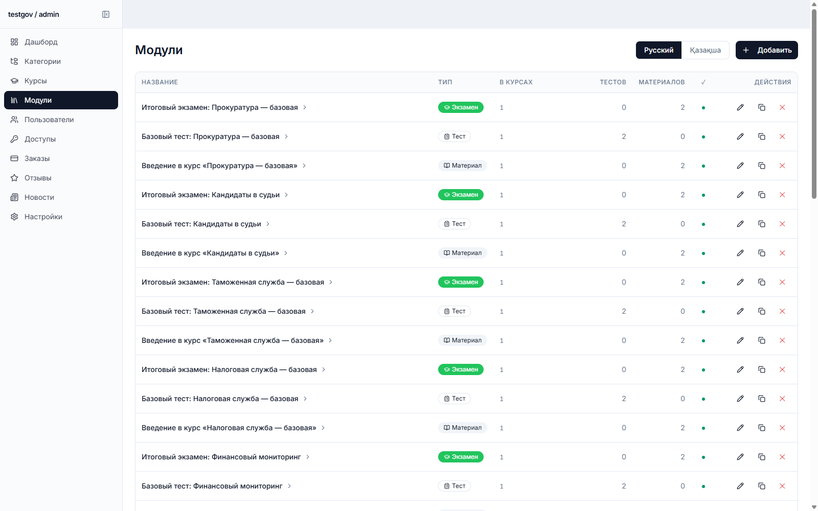Delete 'Введение в курс «Налоговая служба — базовая»'
The width and height of the screenshot is (818, 511).
pos(782,428)
